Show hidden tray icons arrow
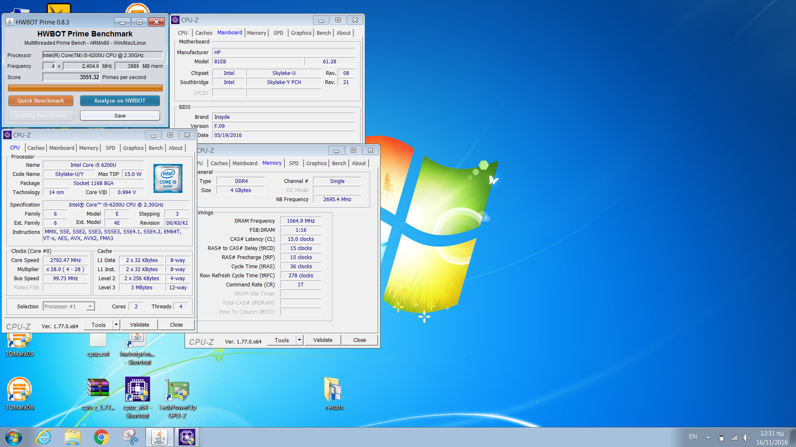 click(x=708, y=437)
